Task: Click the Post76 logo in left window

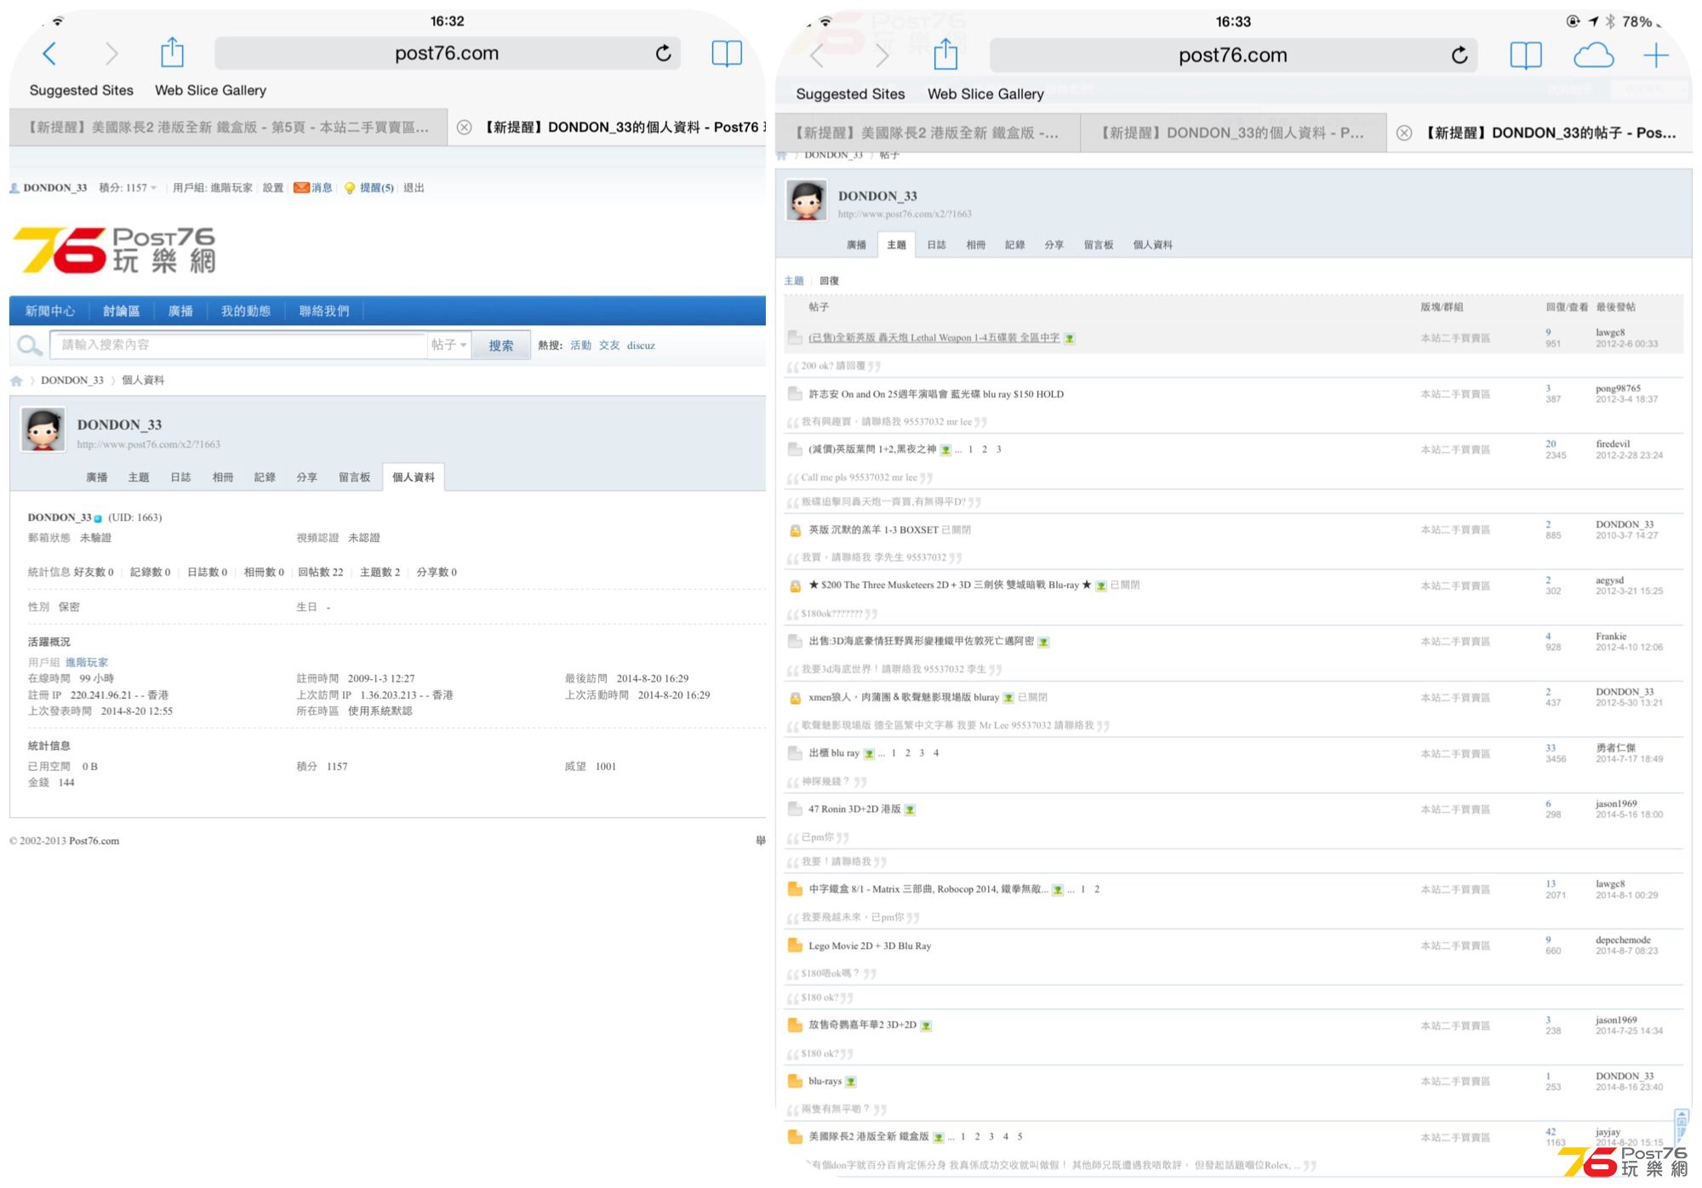Action: coord(114,249)
